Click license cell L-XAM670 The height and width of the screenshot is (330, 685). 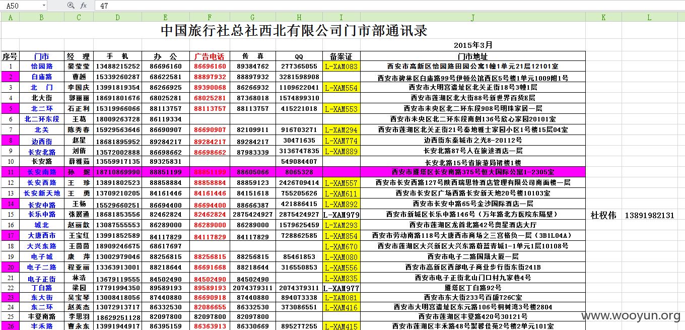(x=341, y=246)
